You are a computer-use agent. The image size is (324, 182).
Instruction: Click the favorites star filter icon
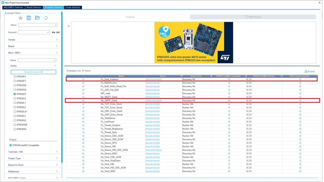(20, 18)
